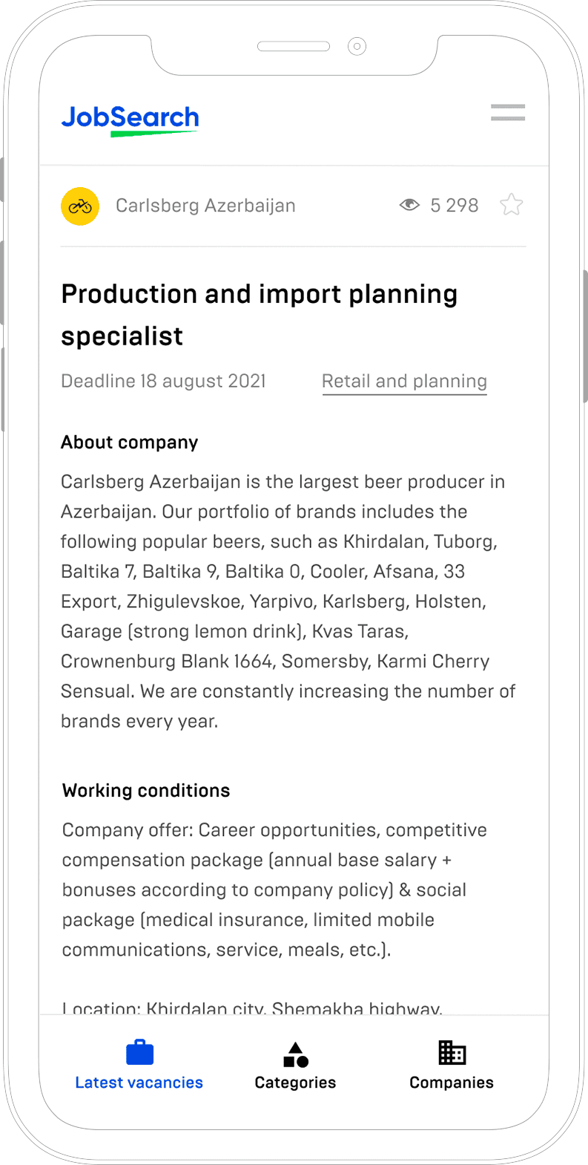Go to the Companies tab label

(452, 1083)
